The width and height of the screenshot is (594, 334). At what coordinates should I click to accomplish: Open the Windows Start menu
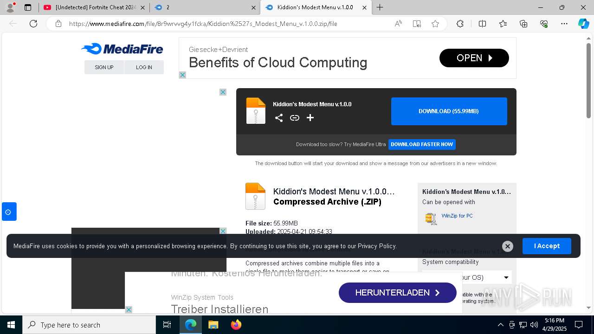pyautogui.click(x=11, y=325)
